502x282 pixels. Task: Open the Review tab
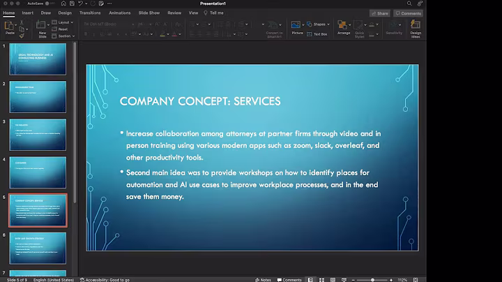tap(174, 13)
